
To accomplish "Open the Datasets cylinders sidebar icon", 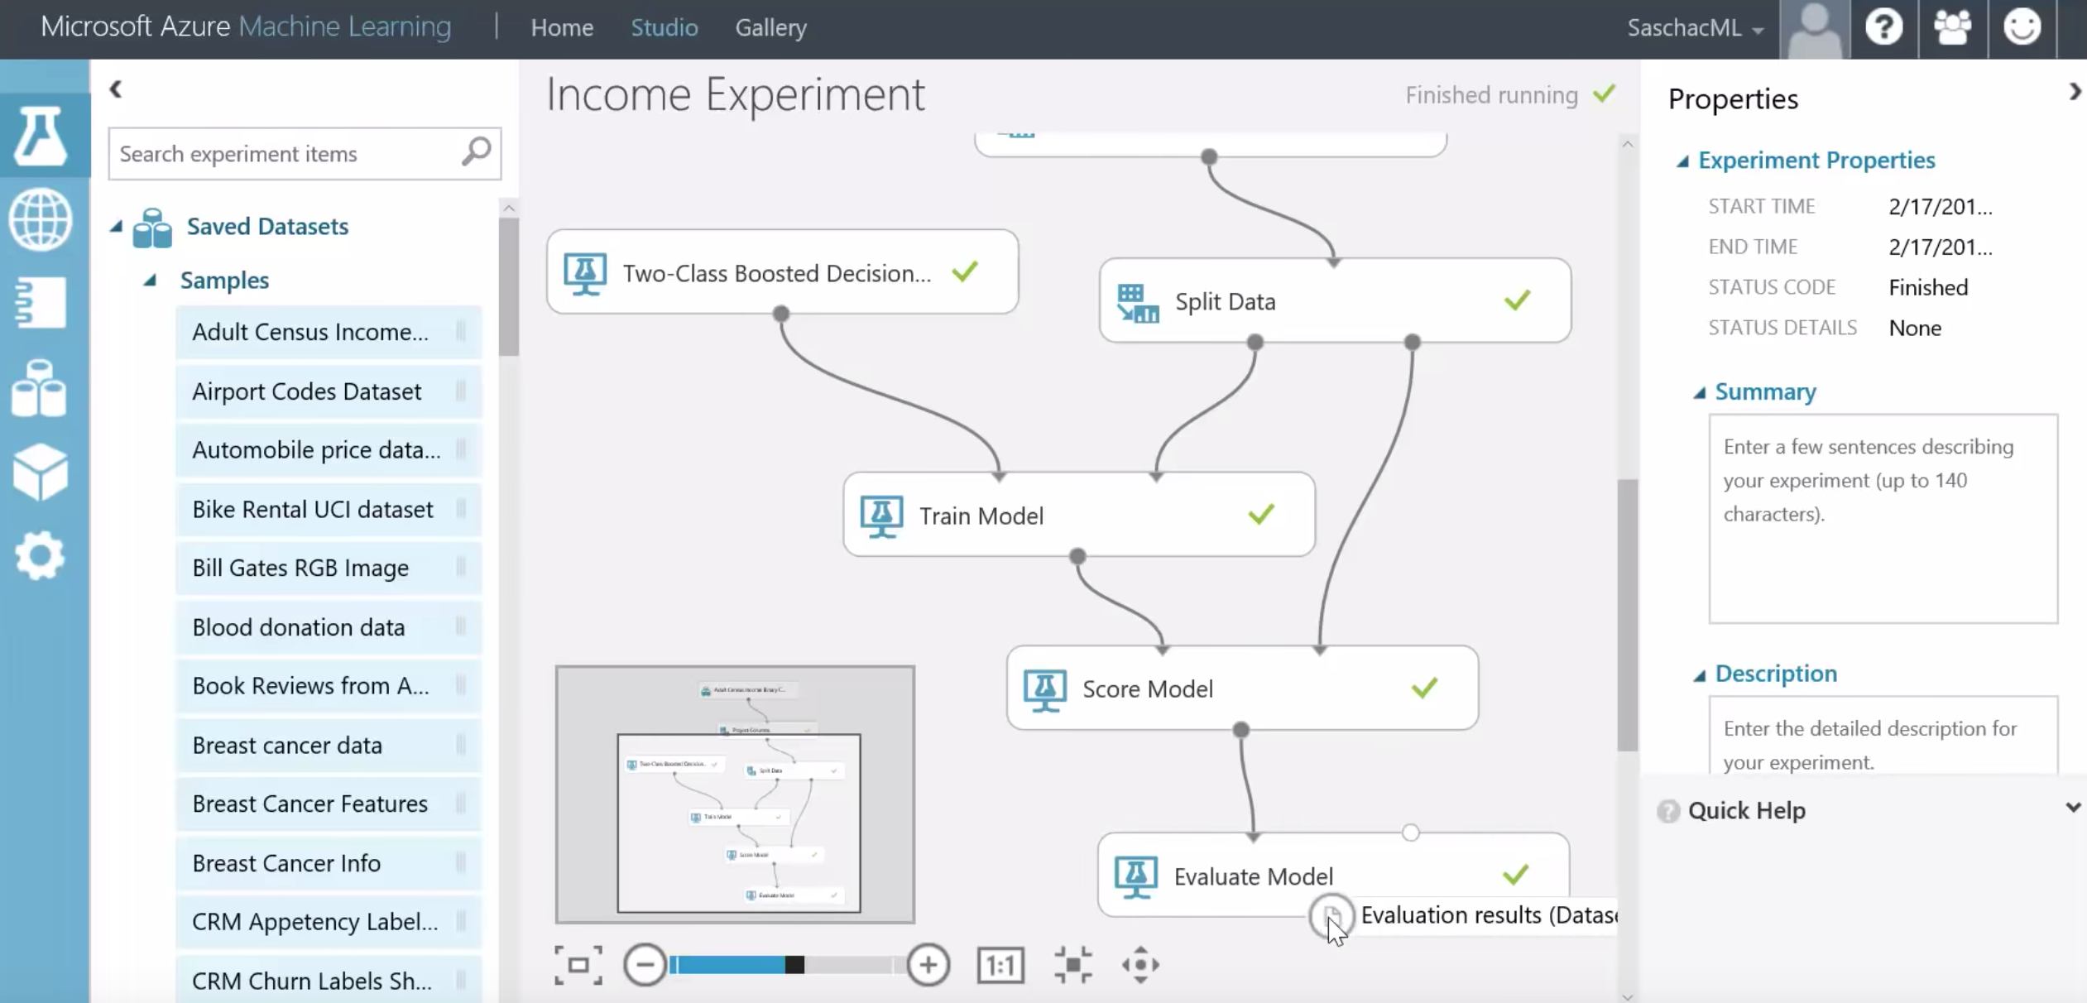I will pos(39,387).
